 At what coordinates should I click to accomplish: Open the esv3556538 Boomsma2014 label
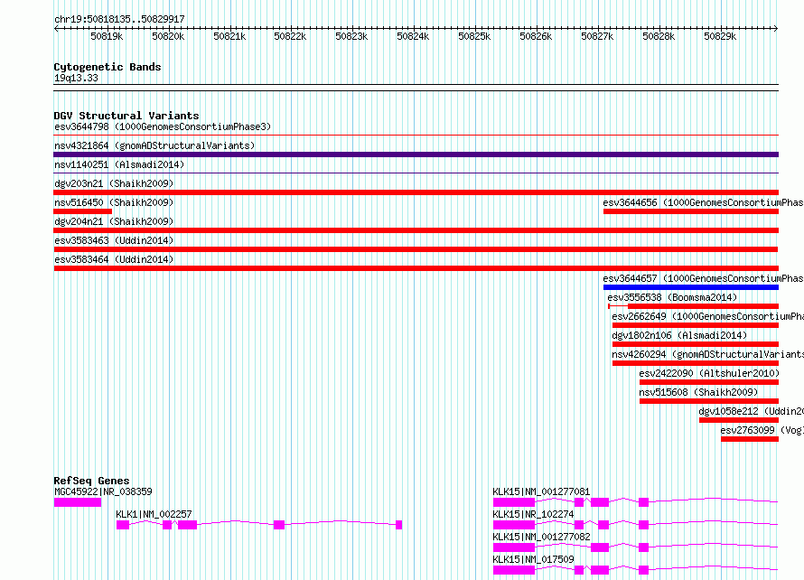click(672, 297)
